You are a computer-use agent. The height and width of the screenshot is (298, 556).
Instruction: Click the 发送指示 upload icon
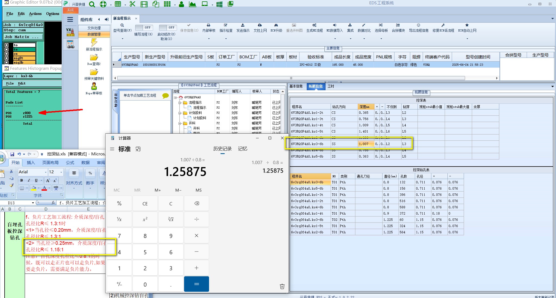243,25
